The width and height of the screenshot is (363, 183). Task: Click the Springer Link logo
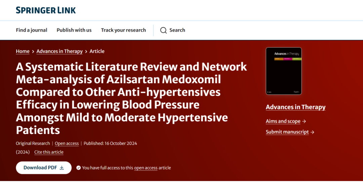point(46,10)
